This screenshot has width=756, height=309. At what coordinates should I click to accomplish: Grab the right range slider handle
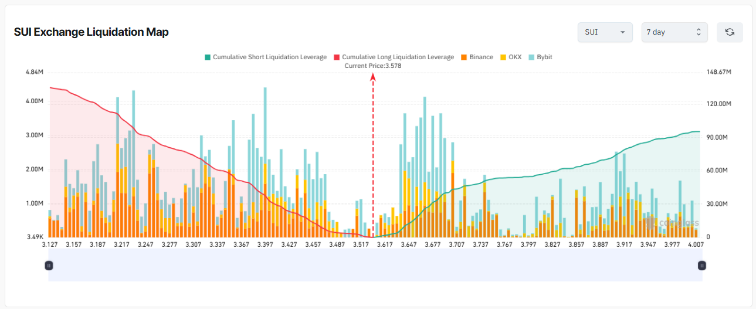click(701, 266)
